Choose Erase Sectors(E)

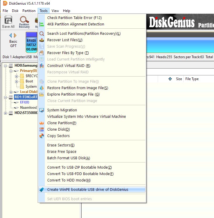point(92,145)
